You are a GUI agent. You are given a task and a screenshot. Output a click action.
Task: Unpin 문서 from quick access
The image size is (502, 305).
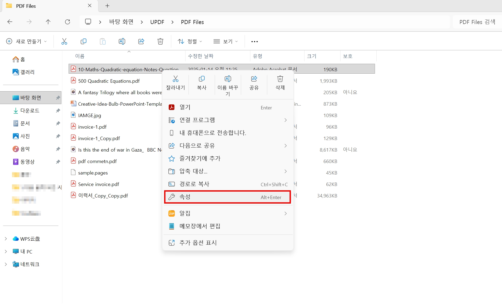click(58, 123)
